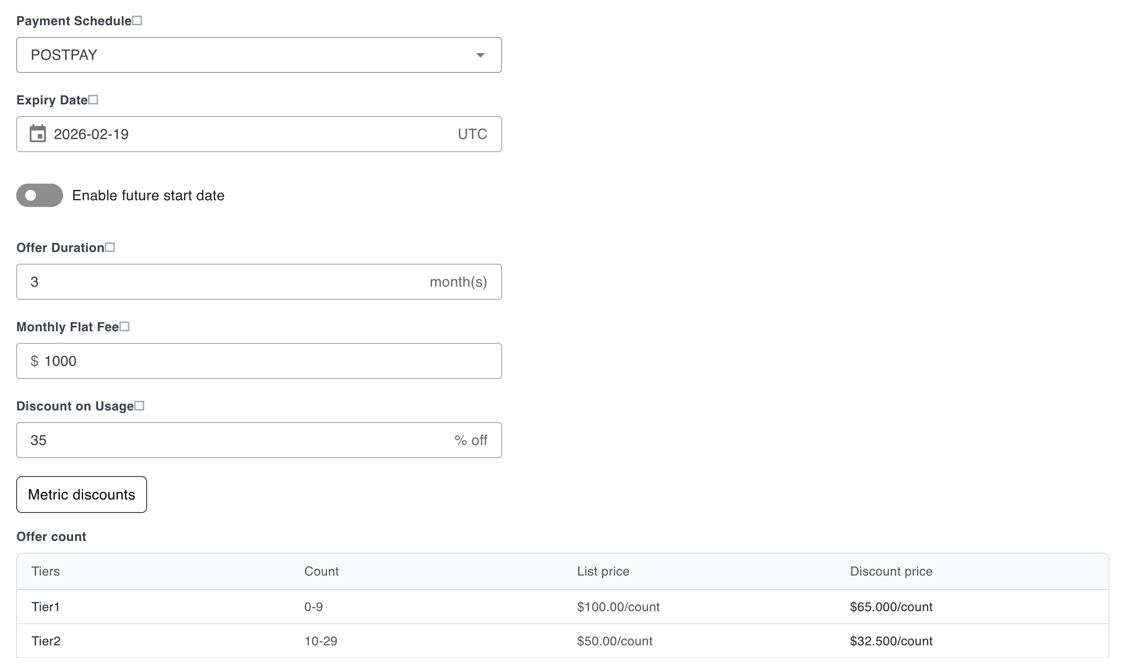Click the dropdown caret on POSTPAY field

pos(480,55)
